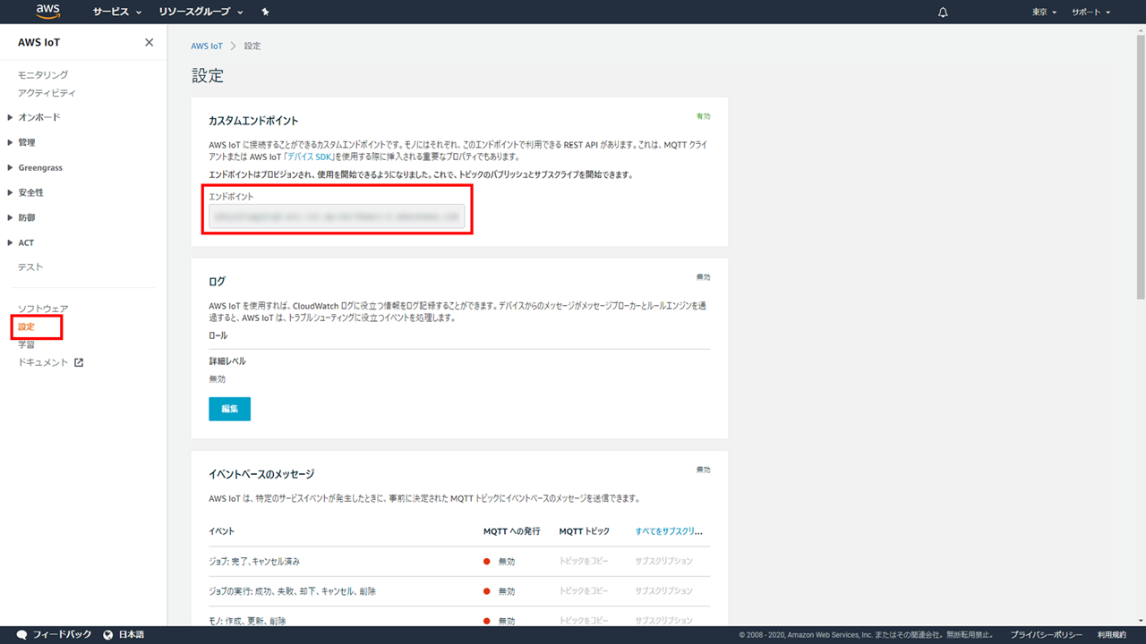
Task: Close the AWS IoT sidebar with X
Action: click(149, 43)
